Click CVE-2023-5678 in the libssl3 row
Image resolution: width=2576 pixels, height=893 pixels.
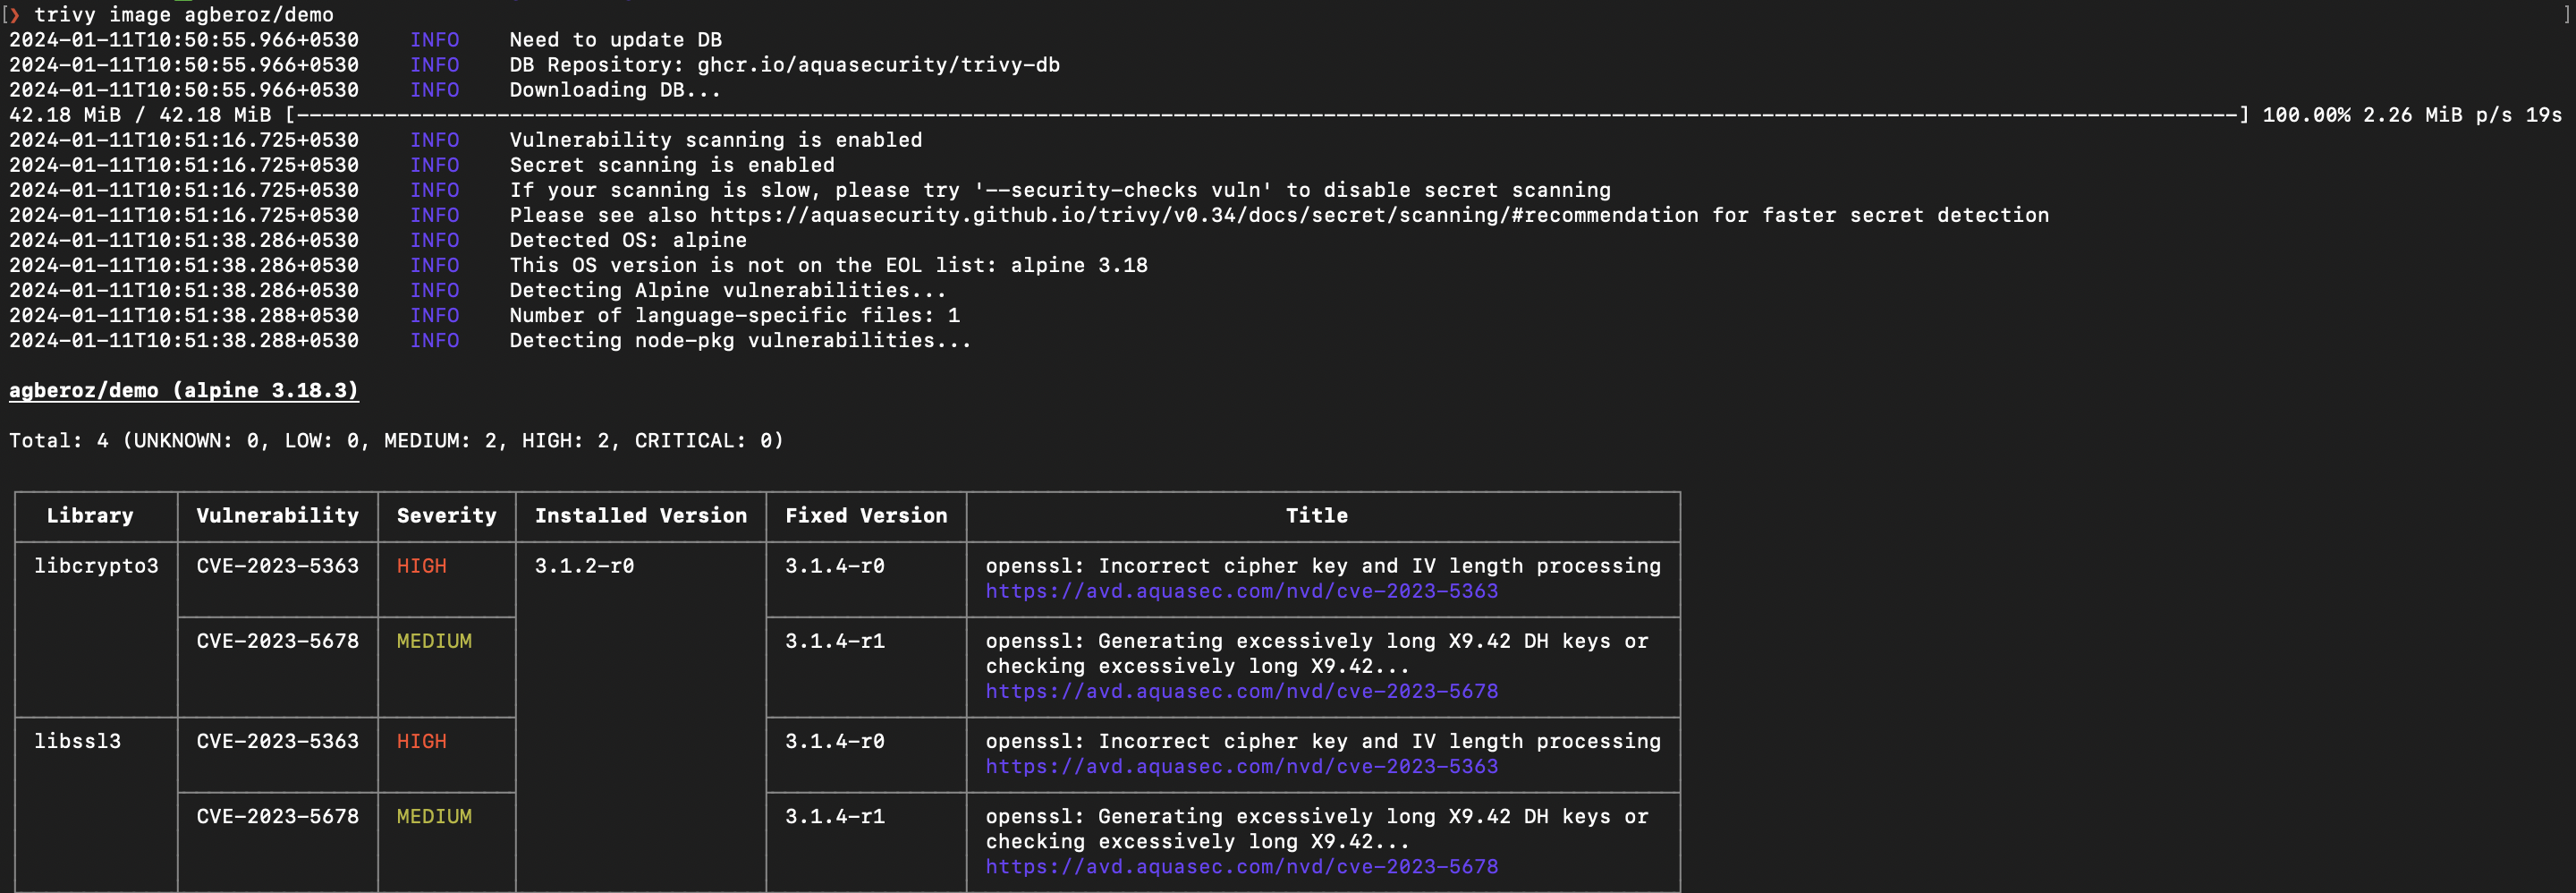pos(277,816)
